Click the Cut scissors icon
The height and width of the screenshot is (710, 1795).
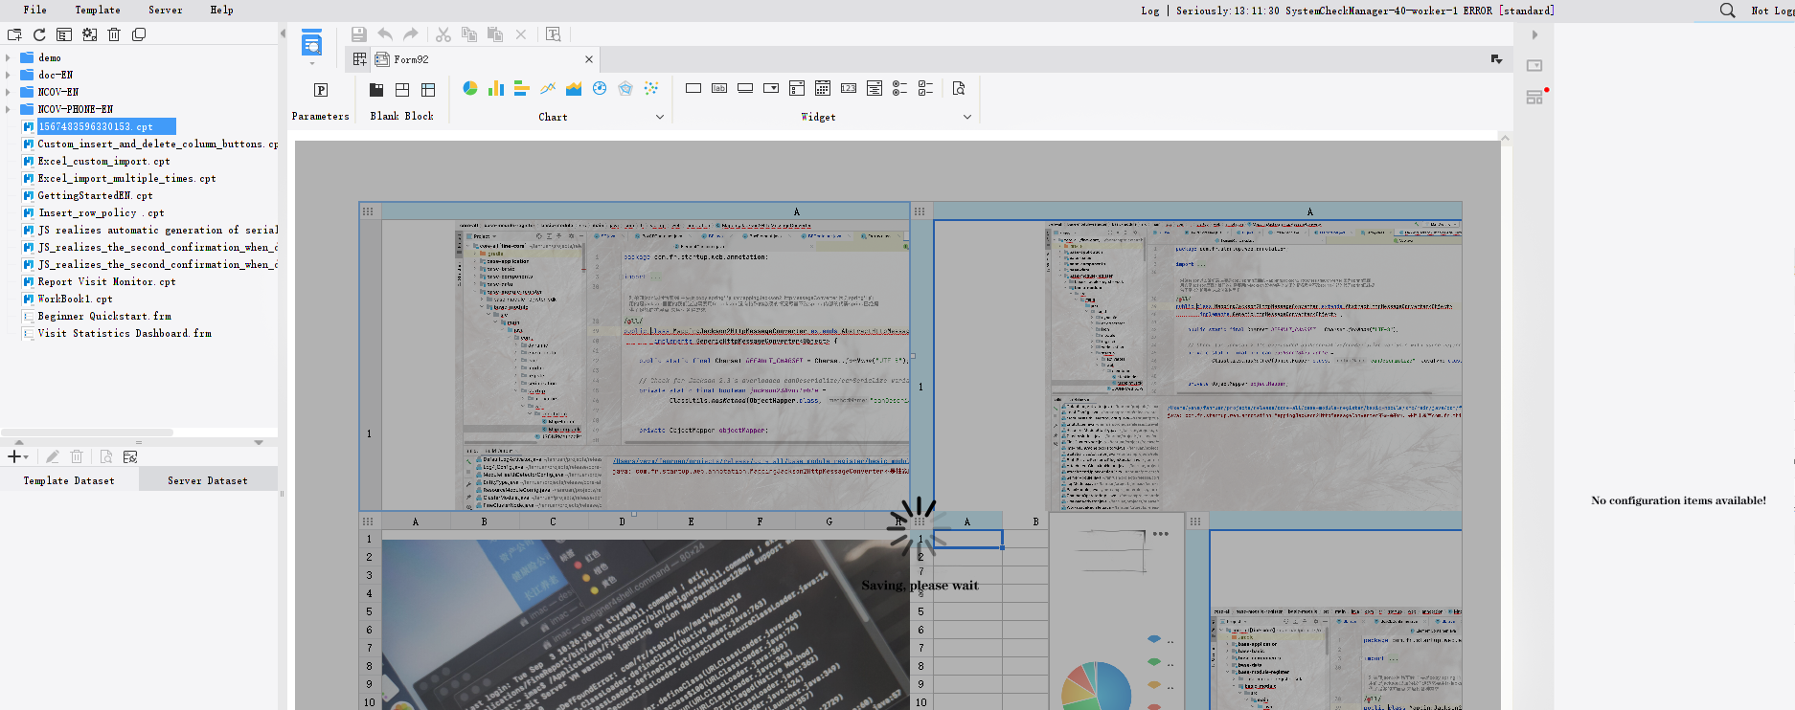click(x=443, y=34)
